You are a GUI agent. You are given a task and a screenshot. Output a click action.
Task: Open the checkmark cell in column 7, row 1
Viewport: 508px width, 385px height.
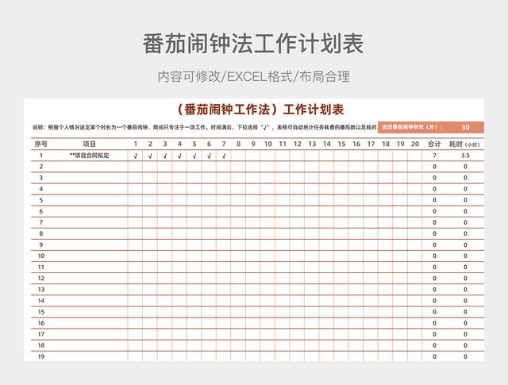[224, 156]
